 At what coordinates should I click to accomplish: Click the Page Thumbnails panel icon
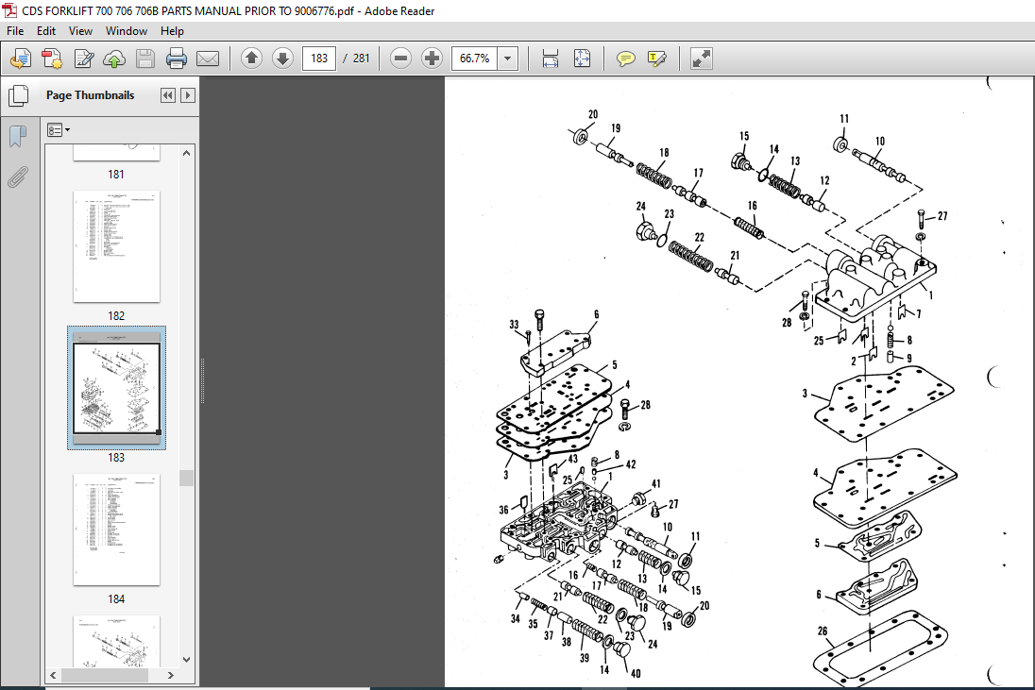(19, 96)
